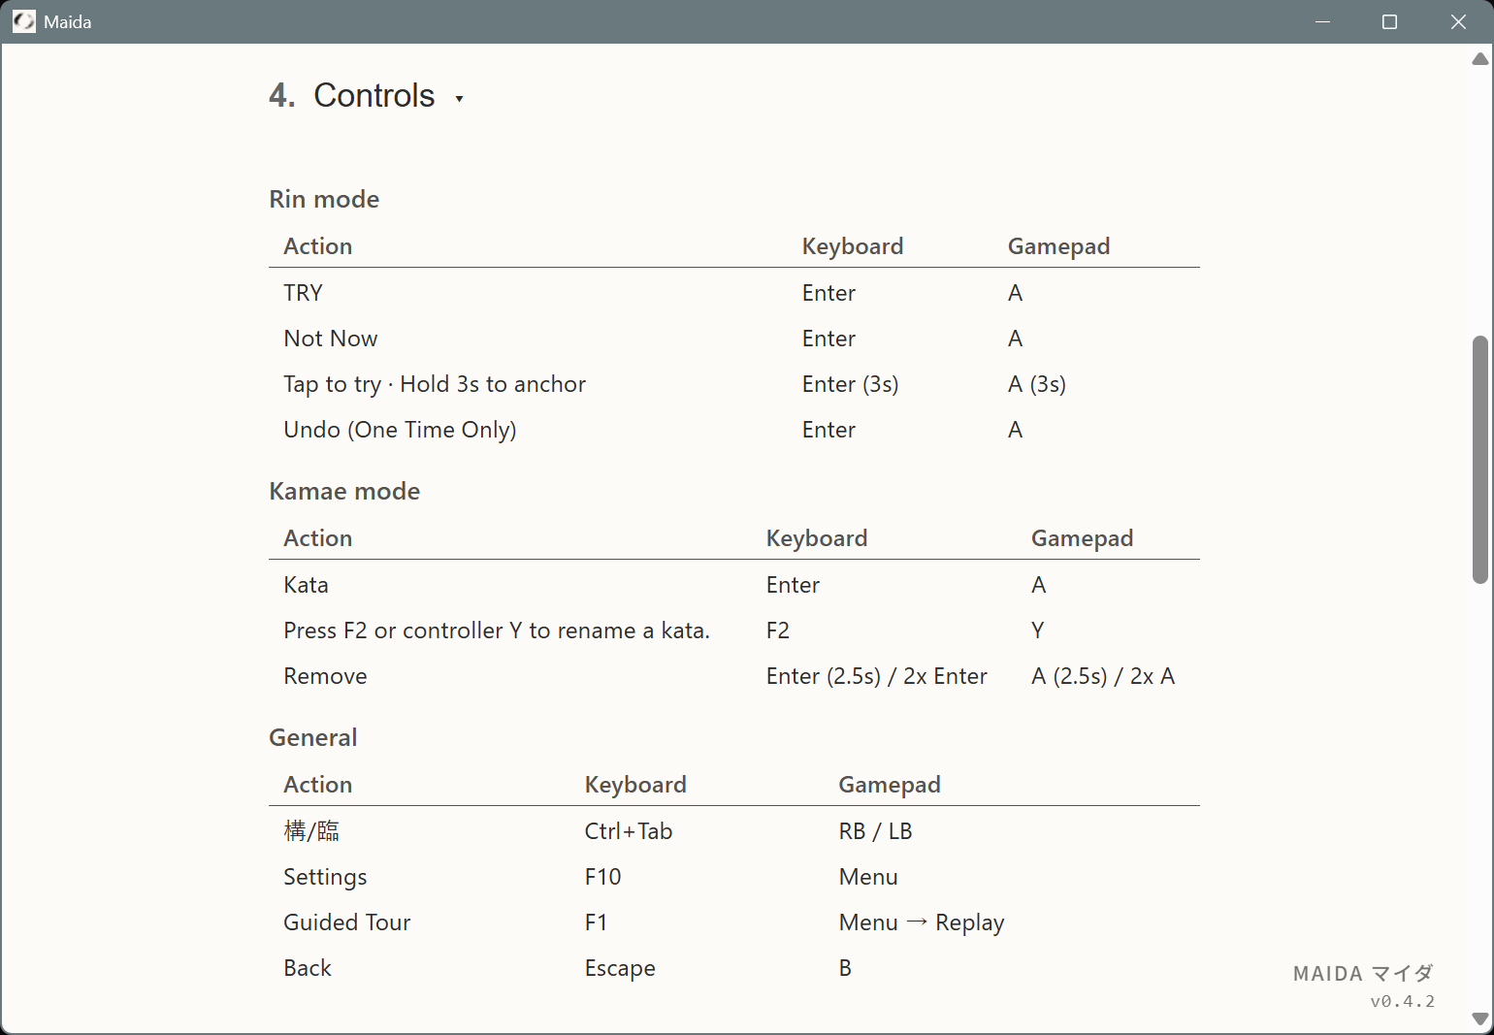Collapse the Kamae mode section
1494x1035 pixels.
click(344, 491)
